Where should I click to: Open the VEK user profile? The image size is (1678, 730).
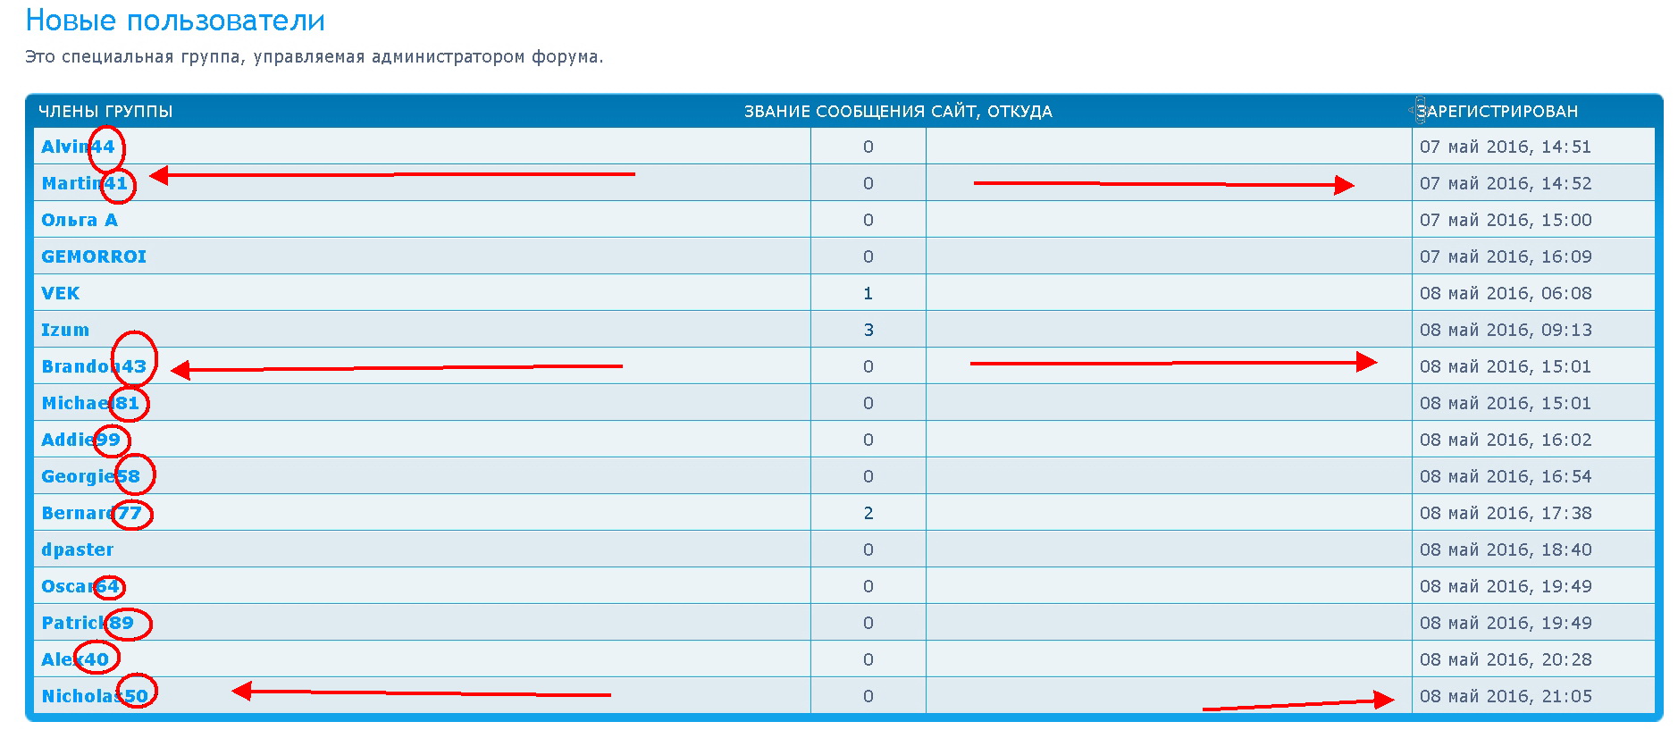[x=60, y=293]
